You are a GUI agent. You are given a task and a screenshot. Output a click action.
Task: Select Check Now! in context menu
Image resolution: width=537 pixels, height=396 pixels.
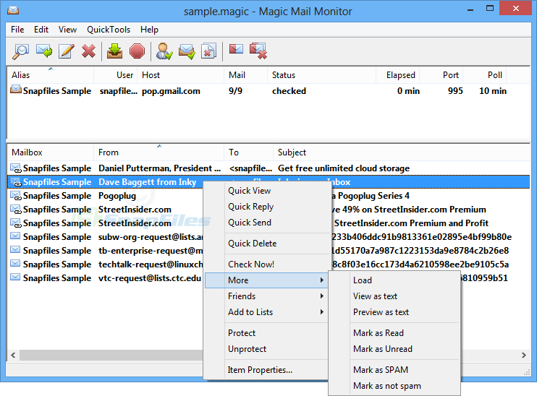[x=266, y=264]
